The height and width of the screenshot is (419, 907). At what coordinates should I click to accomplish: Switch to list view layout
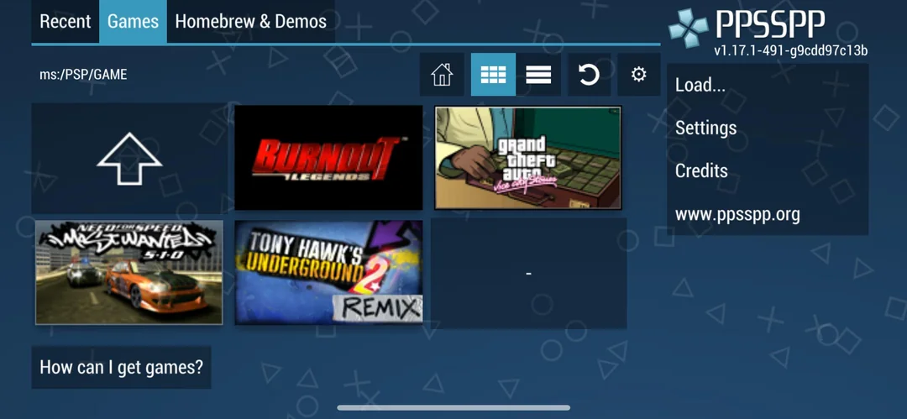(538, 75)
